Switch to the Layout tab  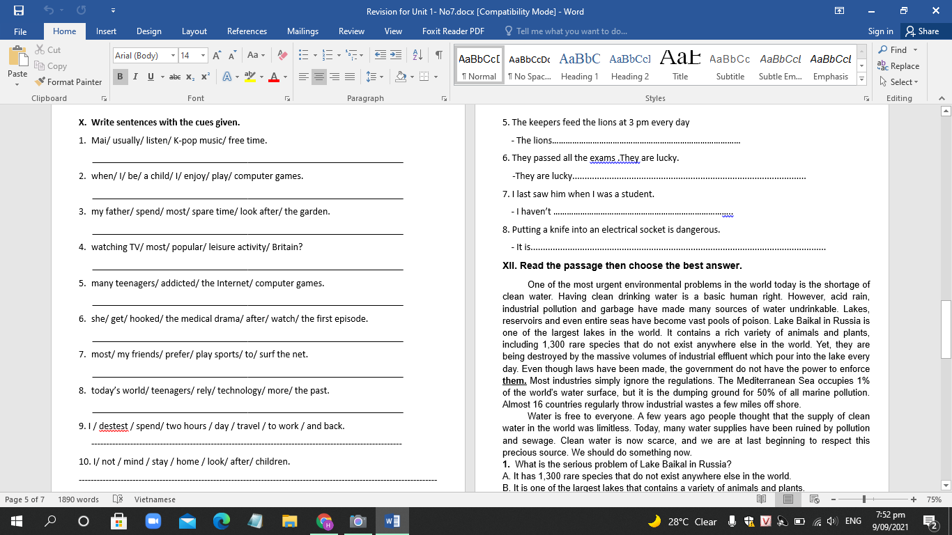click(x=194, y=31)
